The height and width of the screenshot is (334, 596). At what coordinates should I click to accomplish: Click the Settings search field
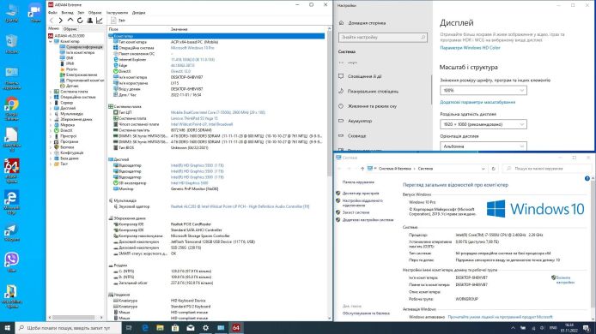coord(383,37)
